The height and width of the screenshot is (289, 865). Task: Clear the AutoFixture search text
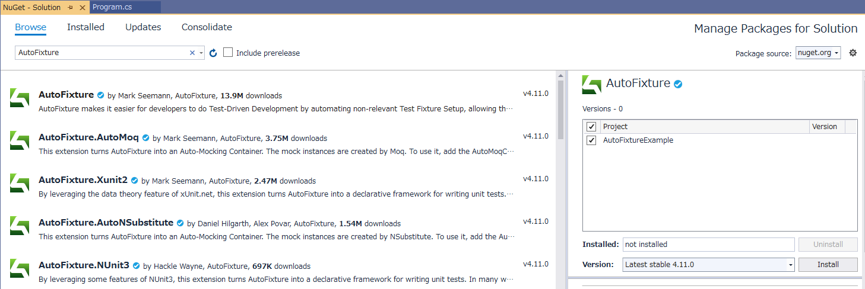click(192, 53)
